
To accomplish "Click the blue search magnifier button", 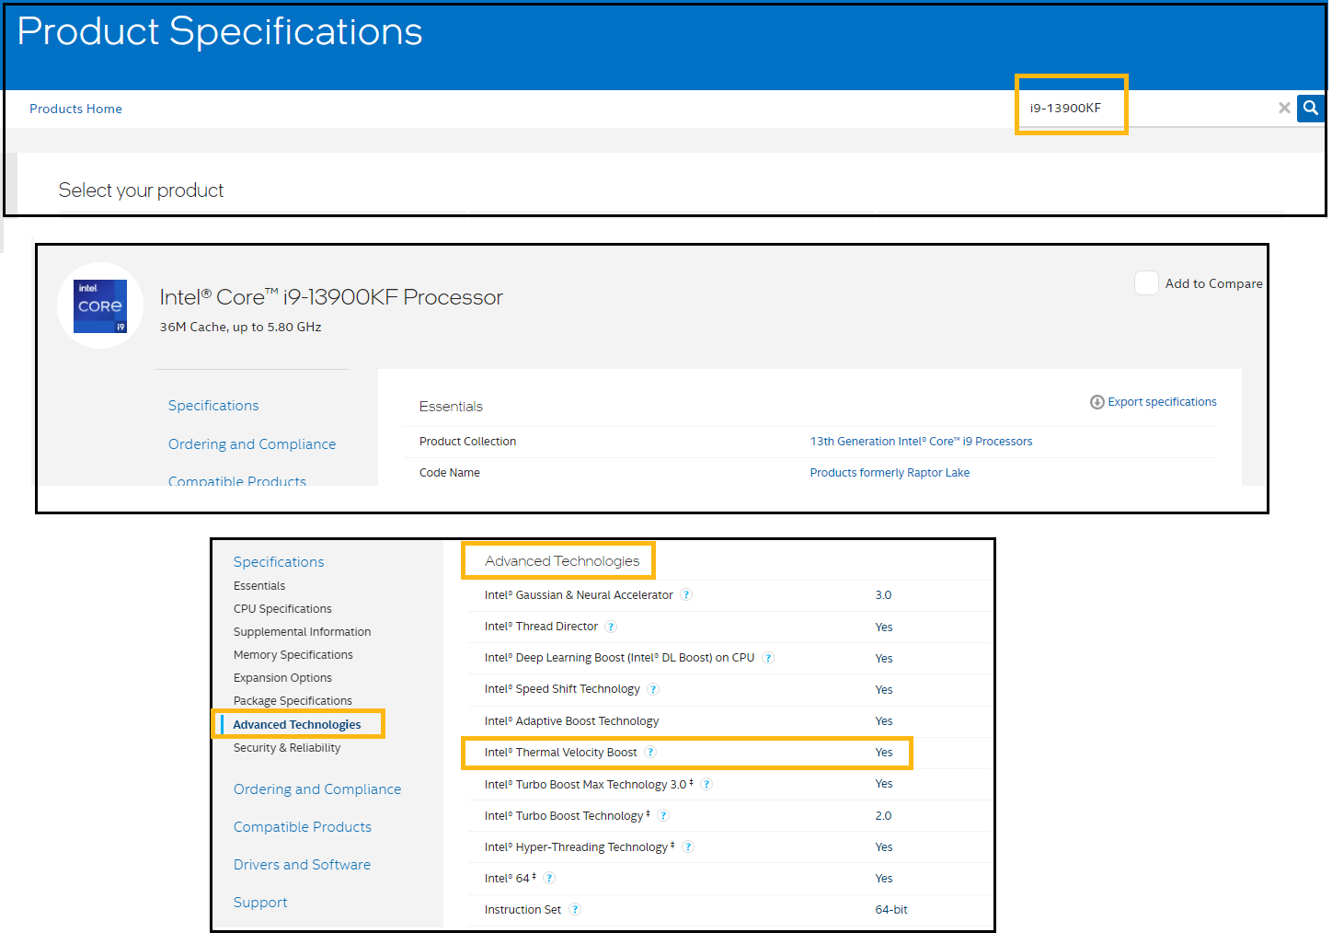I will pyautogui.click(x=1311, y=108).
